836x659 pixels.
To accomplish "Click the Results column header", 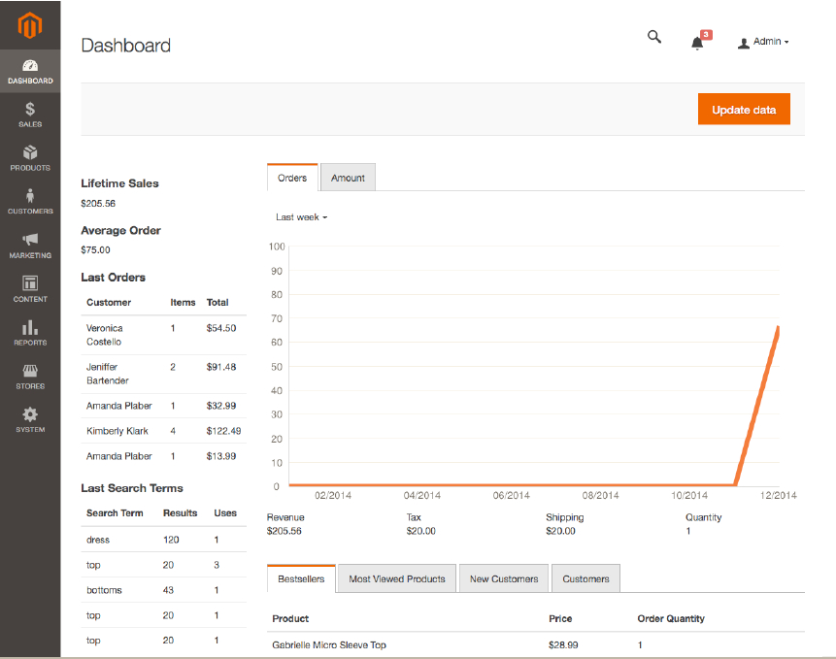I will tap(181, 513).
